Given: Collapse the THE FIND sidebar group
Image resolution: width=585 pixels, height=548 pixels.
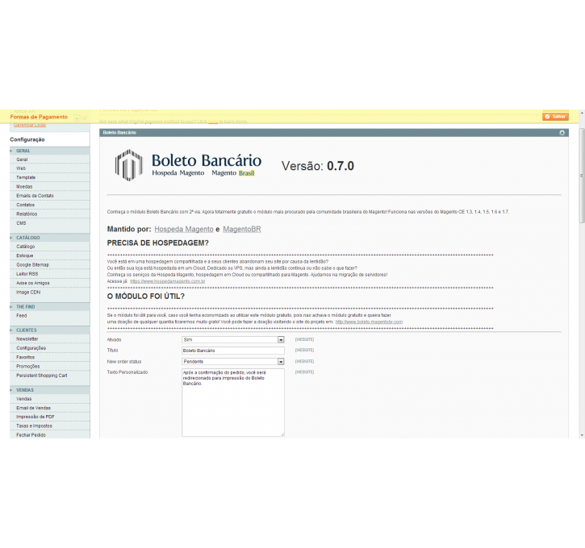Looking at the screenshot, I should point(49,307).
